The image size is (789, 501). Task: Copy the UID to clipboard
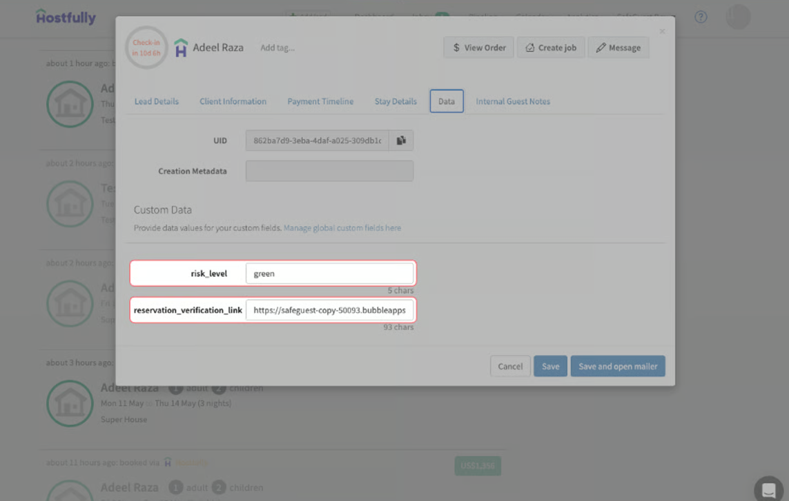coord(401,141)
